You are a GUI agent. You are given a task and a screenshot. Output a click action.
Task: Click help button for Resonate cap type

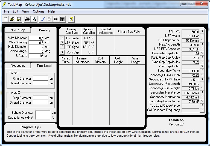[x=62, y=38]
